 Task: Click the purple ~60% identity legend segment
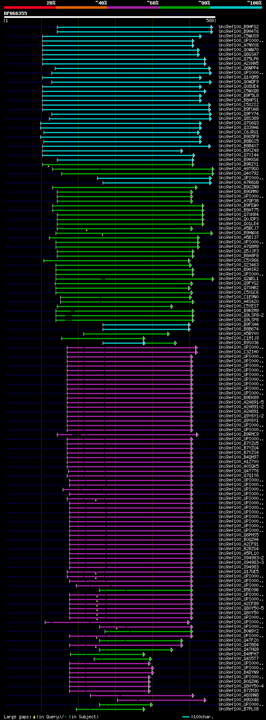point(133,7)
